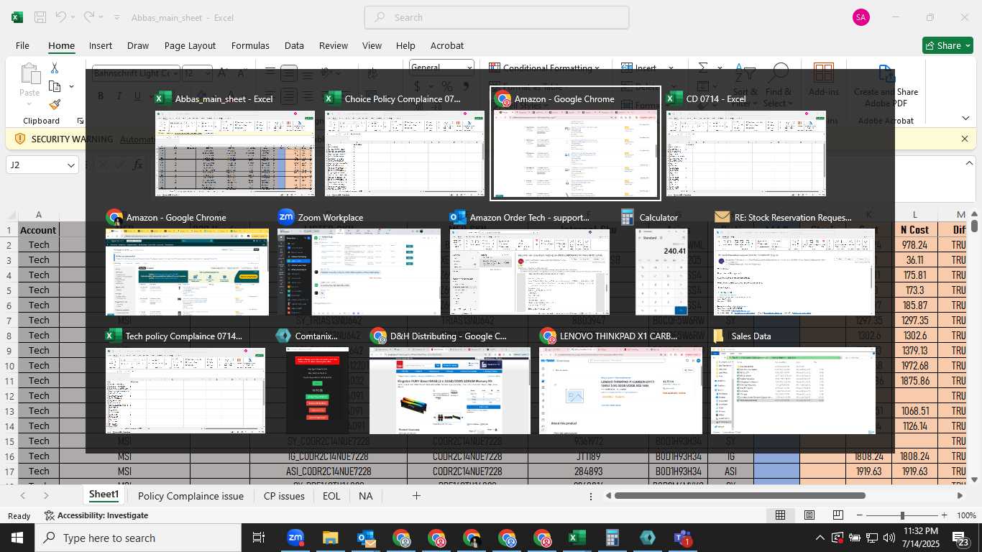Switch to Page Break Preview view
Viewport: 982px width, 552px height.
(x=838, y=515)
